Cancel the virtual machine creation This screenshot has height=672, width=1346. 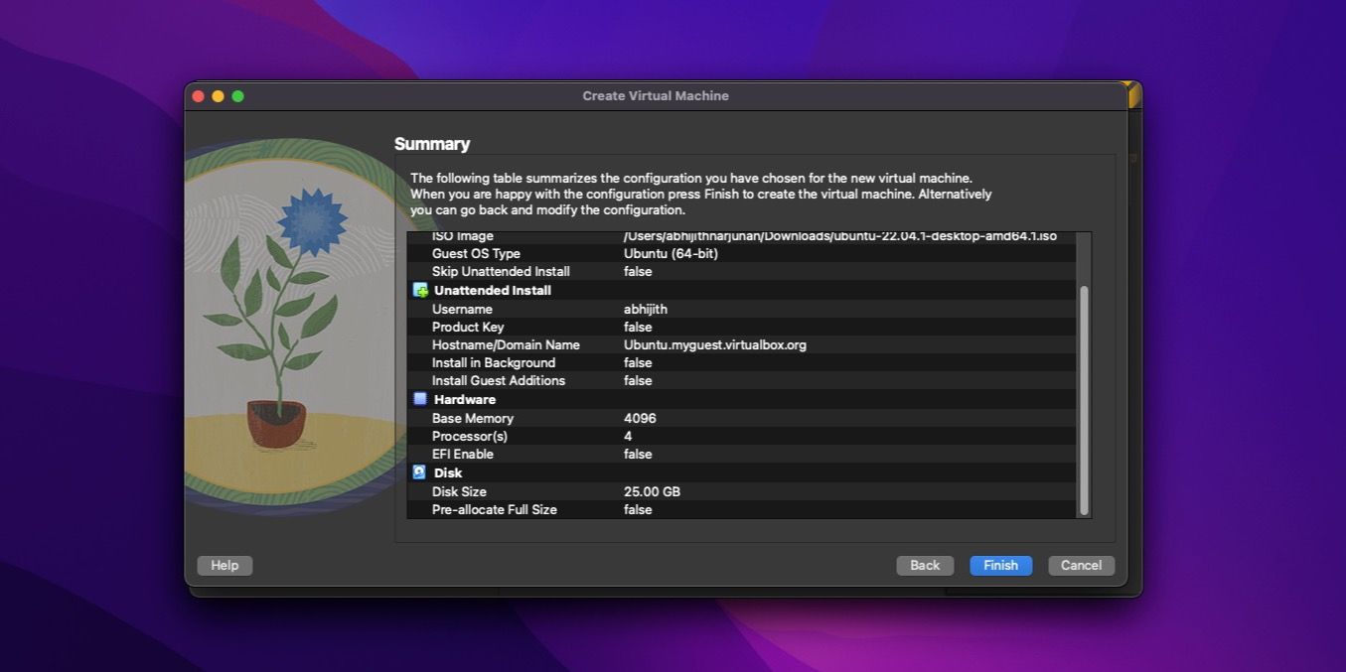[1081, 565]
